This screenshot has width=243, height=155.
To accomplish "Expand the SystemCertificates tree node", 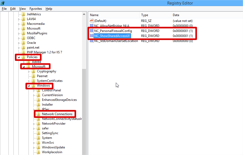I will tap(29, 81).
